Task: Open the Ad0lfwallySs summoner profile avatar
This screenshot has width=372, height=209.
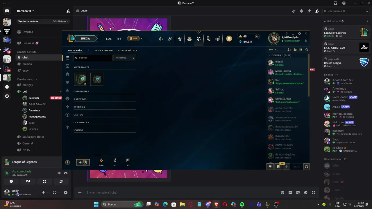Action: point(274,39)
